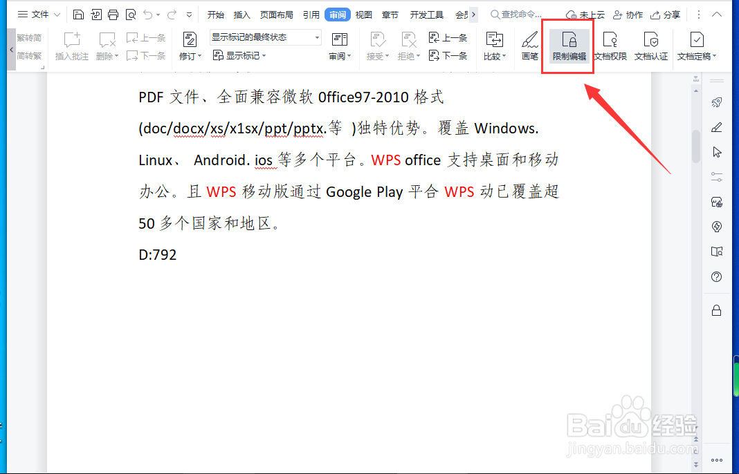Open Print Preview icon
The width and height of the screenshot is (739, 474).
coord(131,15)
